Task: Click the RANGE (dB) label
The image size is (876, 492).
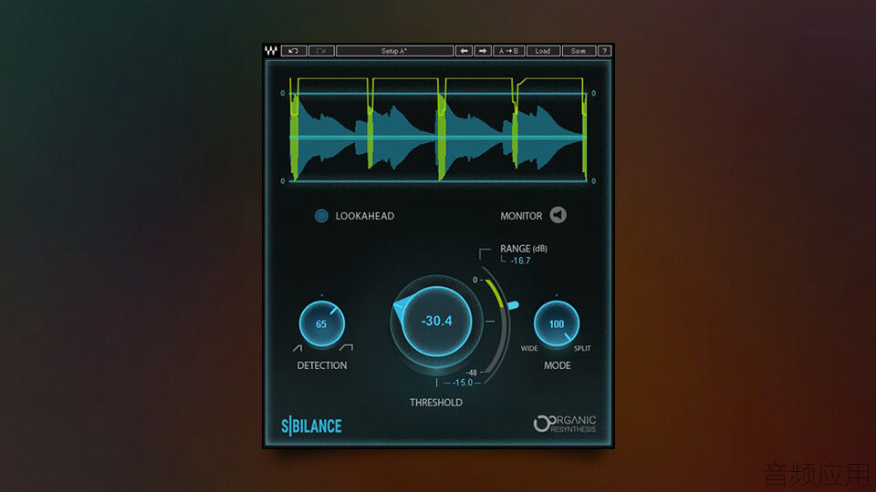Action: 524,249
